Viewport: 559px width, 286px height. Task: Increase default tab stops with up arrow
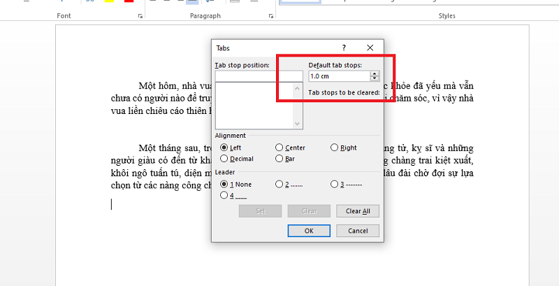(x=375, y=74)
